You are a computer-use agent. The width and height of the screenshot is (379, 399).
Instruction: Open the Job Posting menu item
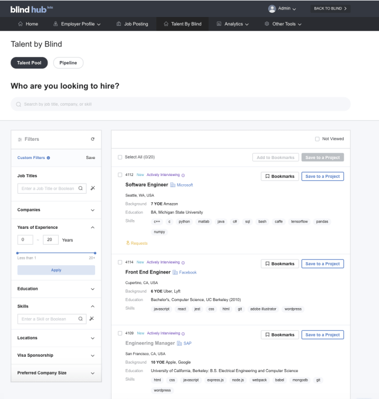pos(132,24)
